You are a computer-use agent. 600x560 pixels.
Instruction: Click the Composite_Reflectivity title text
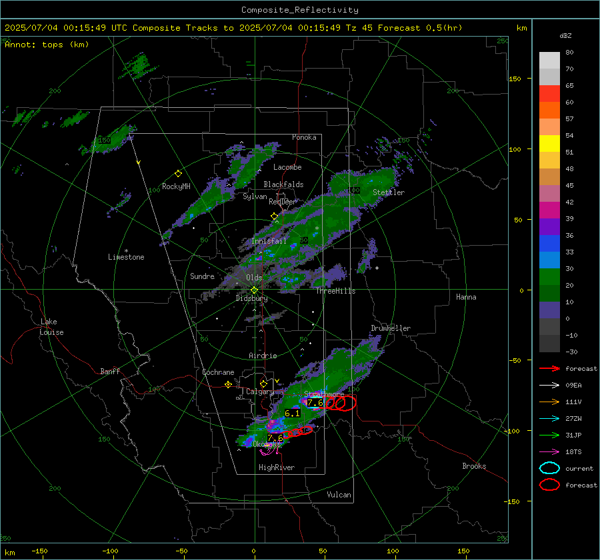(299, 10)
